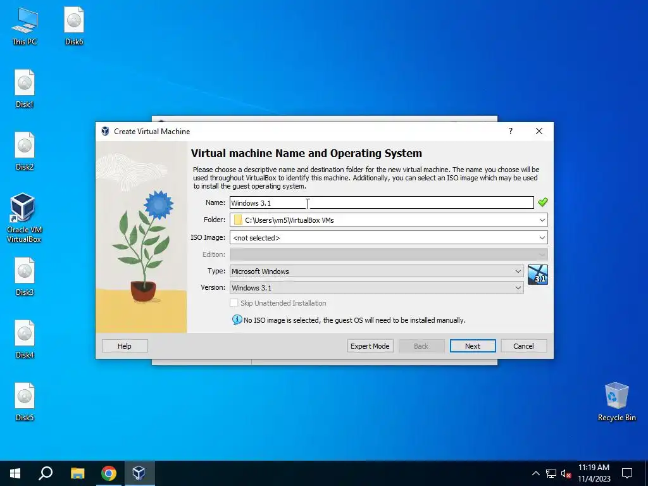Open the Windows Start menu
This screenshot has width=648, height=486.
15,473
